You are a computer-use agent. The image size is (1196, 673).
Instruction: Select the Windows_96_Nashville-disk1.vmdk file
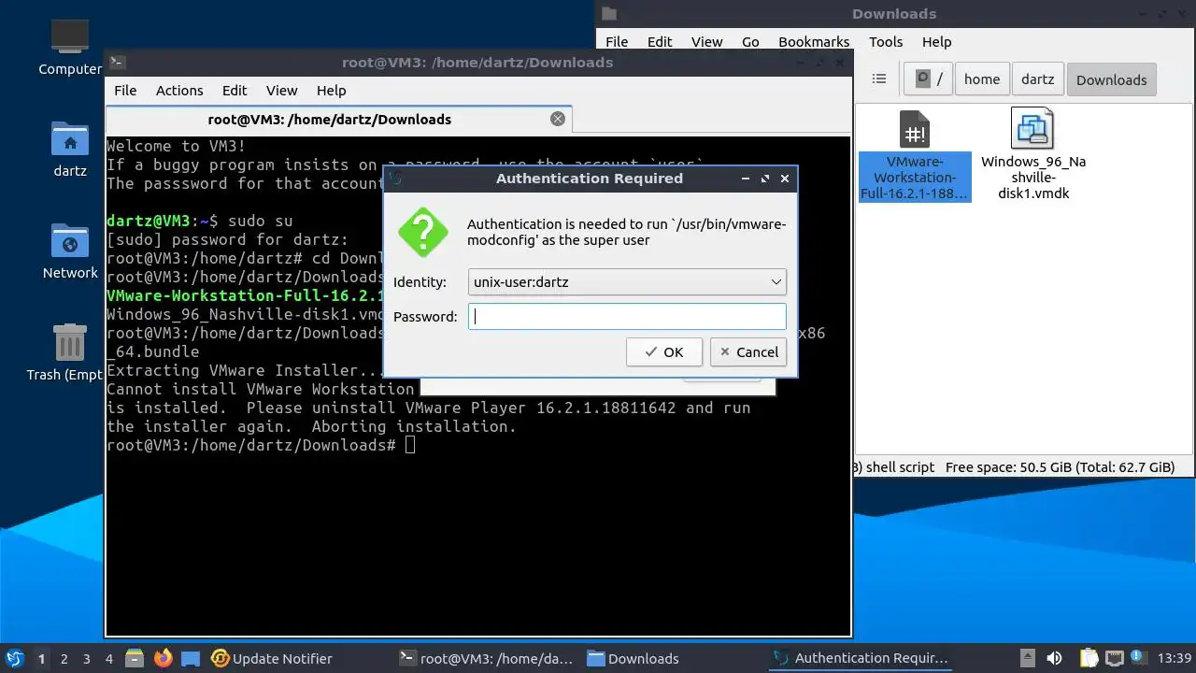[1032, 155]
